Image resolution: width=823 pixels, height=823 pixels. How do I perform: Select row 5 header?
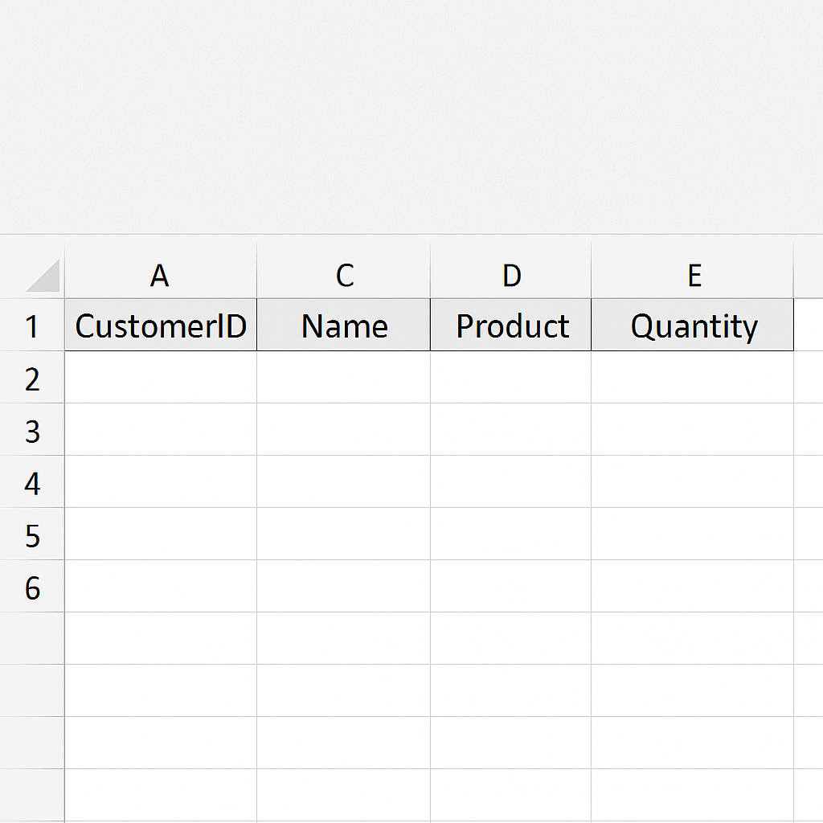click(x=32, y=534)
